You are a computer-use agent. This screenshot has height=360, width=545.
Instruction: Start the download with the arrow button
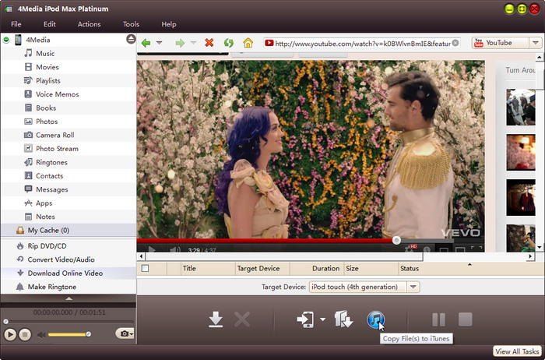click(x=216, y=319)
